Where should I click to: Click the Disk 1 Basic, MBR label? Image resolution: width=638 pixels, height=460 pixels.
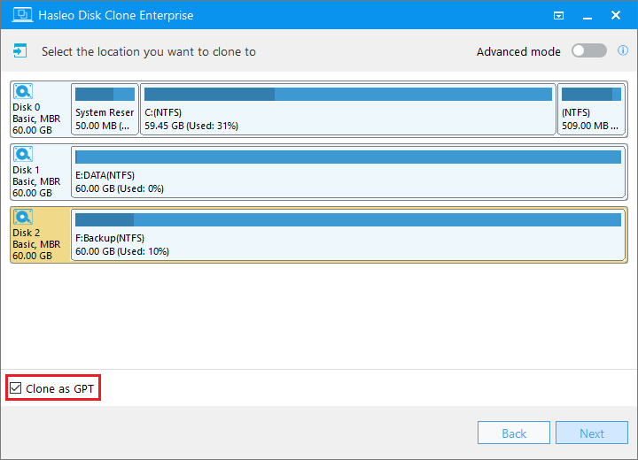(36, 181)
